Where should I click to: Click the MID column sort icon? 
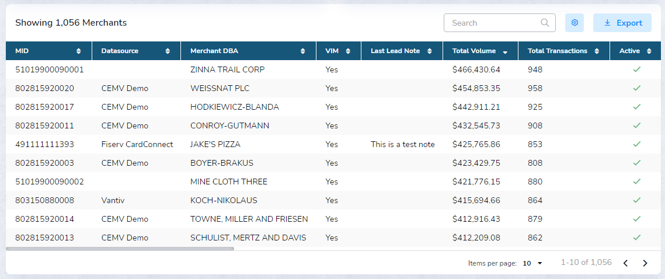click(79, 51)
